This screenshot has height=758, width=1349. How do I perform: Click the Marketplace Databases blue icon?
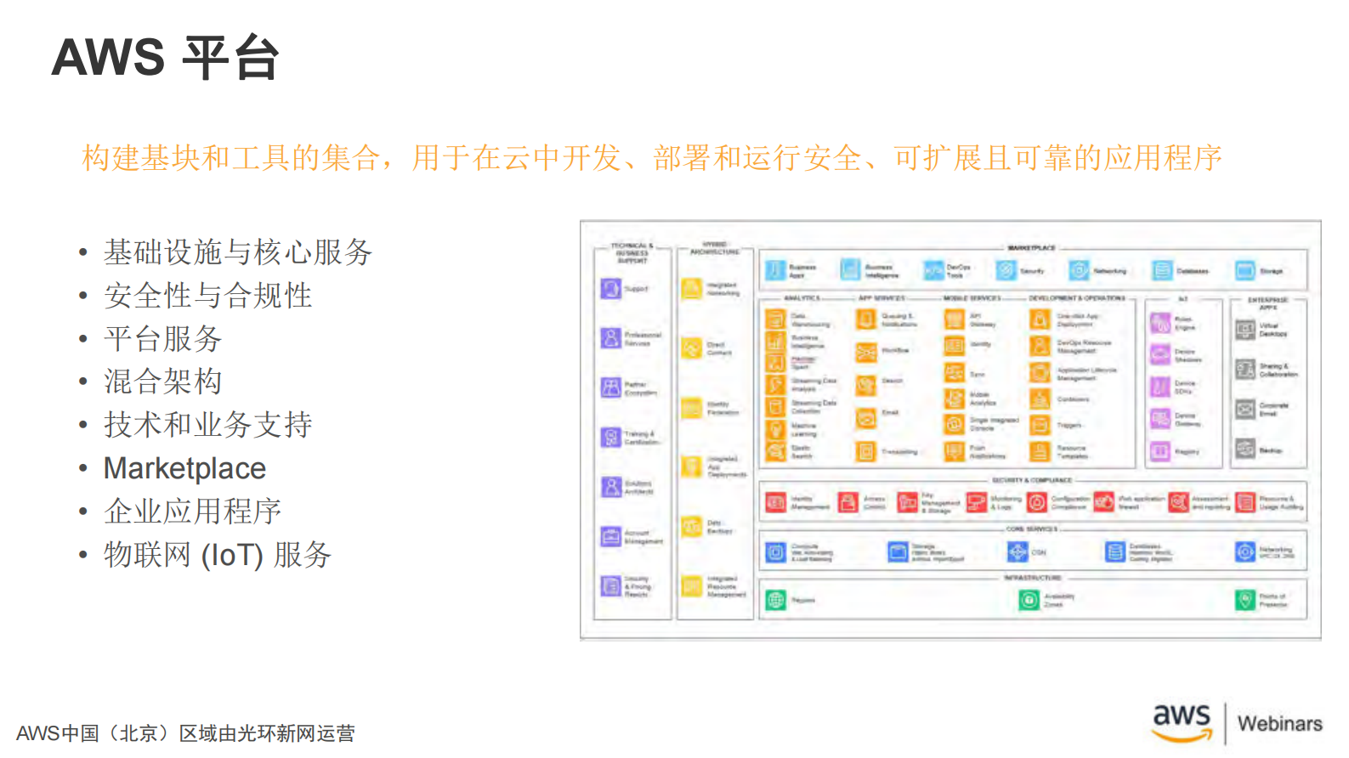[1163, 270]
